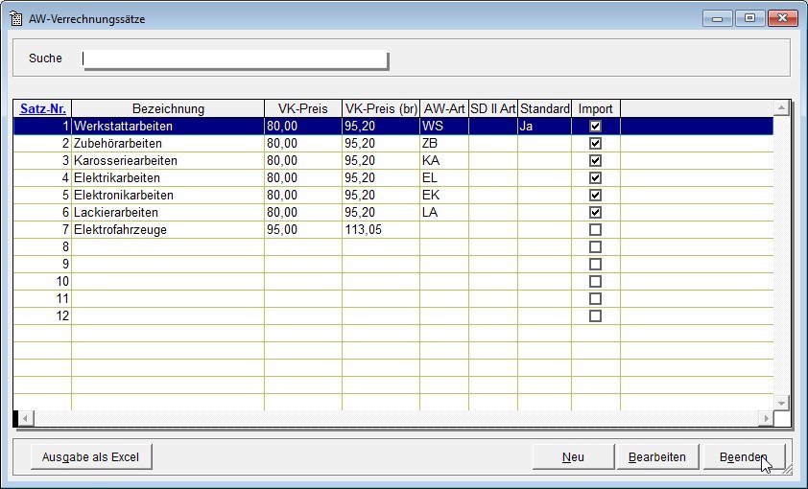Toggle Import checkbox for Zubehörarbeiten
This screenshot has height=489, width=808.
pyautogui.click(x=595, y=143)
